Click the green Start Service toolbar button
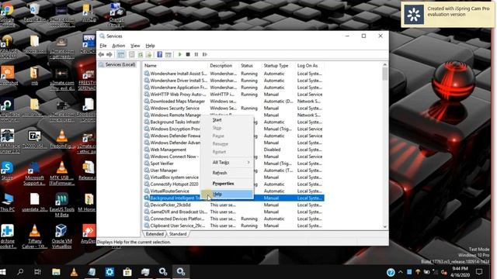 (x=179, y=54)
